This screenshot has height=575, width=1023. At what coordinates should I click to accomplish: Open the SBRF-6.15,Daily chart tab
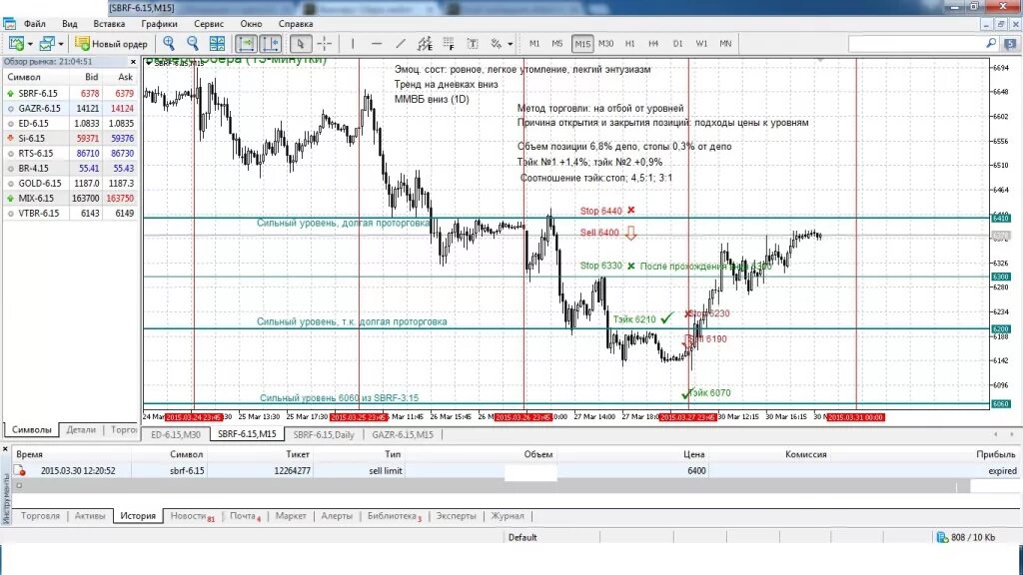(324, 435)
